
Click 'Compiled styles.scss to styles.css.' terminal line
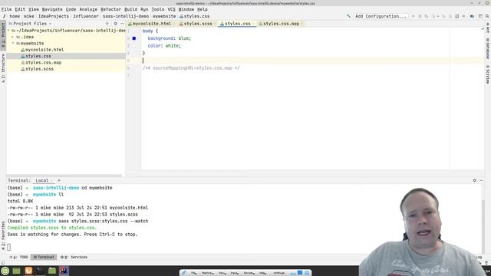[52, 228]
